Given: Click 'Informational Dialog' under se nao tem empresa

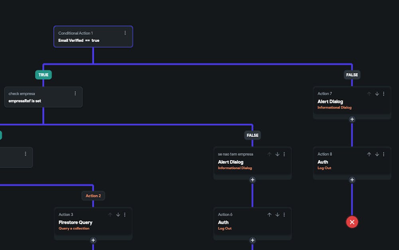Looking at the screenshot, I should (235, 168).
